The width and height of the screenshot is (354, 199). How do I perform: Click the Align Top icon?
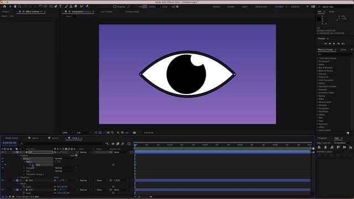click(x=338, y=148)
